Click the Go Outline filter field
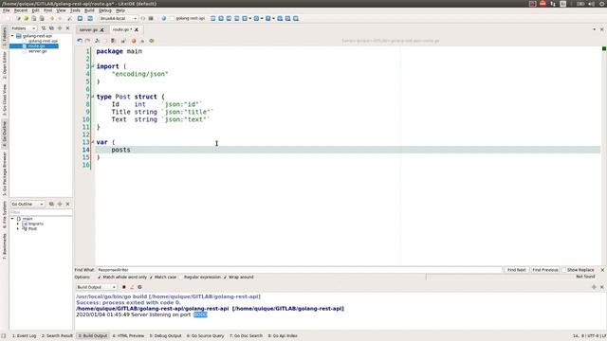 [41, 212]
